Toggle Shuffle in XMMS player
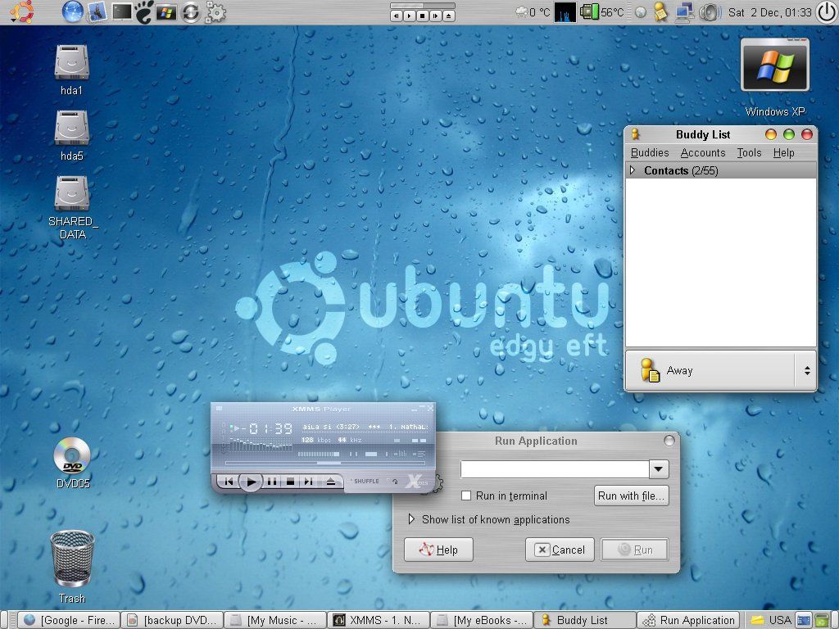 (x=365, y=482)
